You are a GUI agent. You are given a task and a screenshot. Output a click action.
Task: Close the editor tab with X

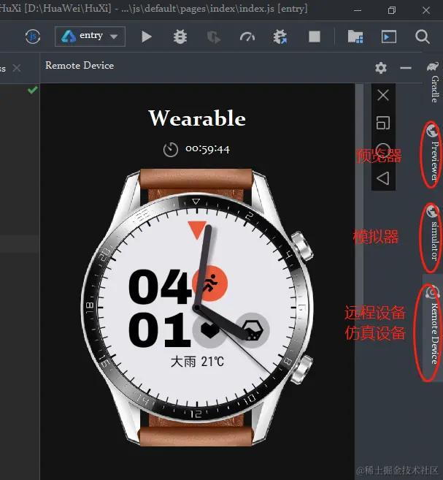click(17, 68)
